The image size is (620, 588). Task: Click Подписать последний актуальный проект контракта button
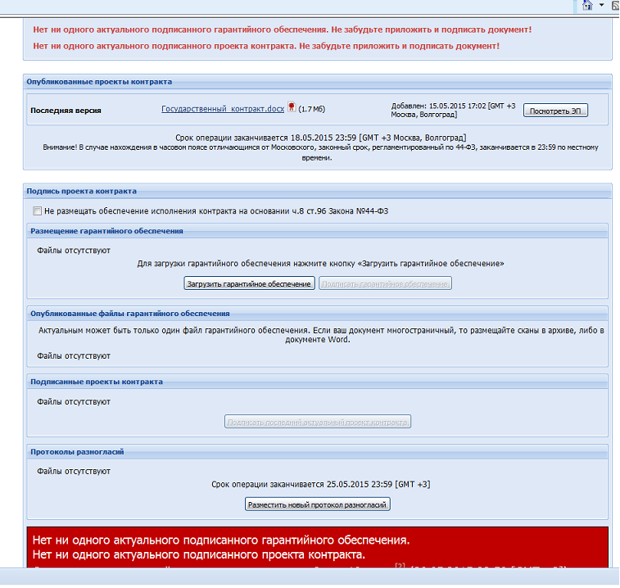pos(318,422)
